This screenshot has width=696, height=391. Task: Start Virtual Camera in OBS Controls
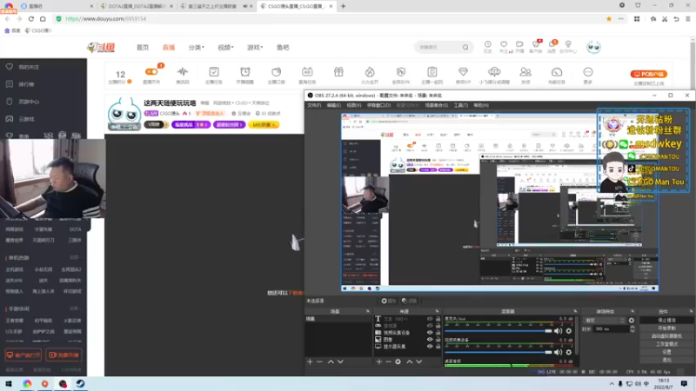pos(666,336)
